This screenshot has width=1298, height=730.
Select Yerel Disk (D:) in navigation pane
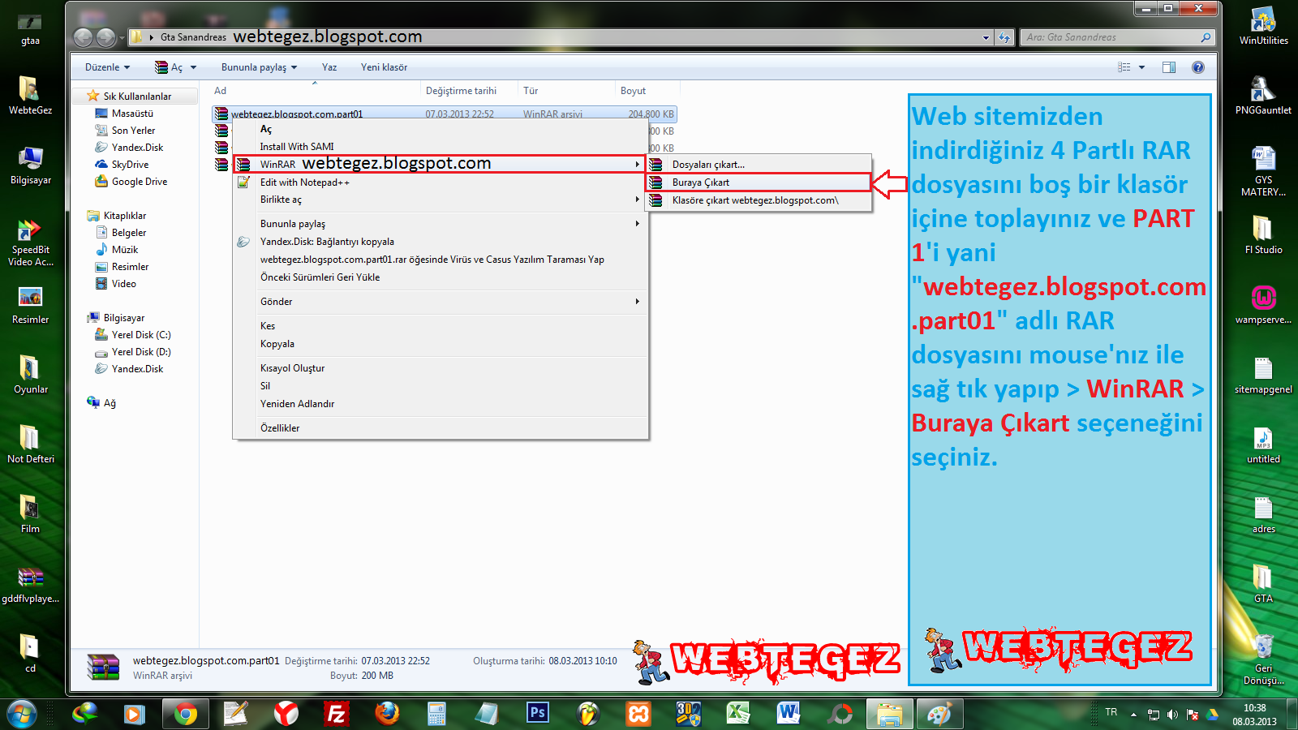(141, 352)
